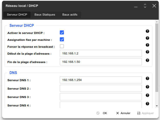The height and width of the screenshot is (120, 160).
Task: Focus the empty Serveur DNS 4 field
Action: [101, 105]
